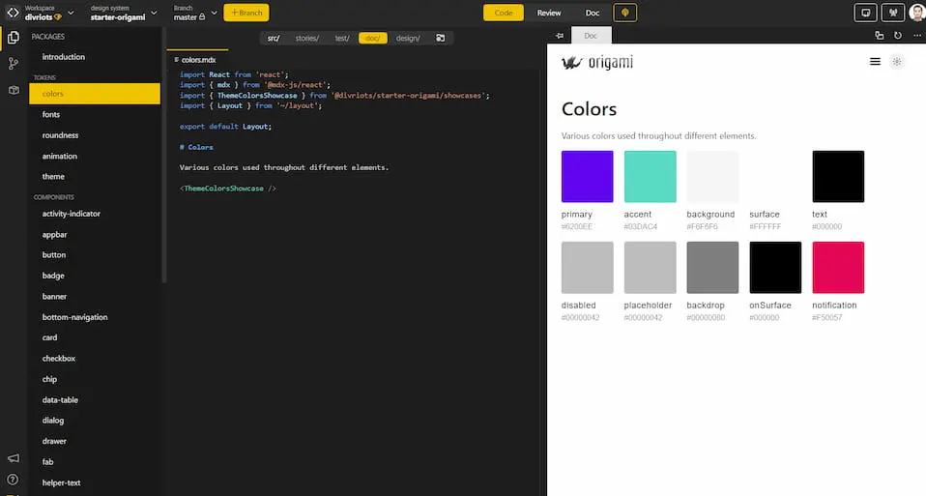Image resolution: width=926 pixels, height=496 pixels.
Task: Open the megaphone announcements icon
Action: click(14, 457)
